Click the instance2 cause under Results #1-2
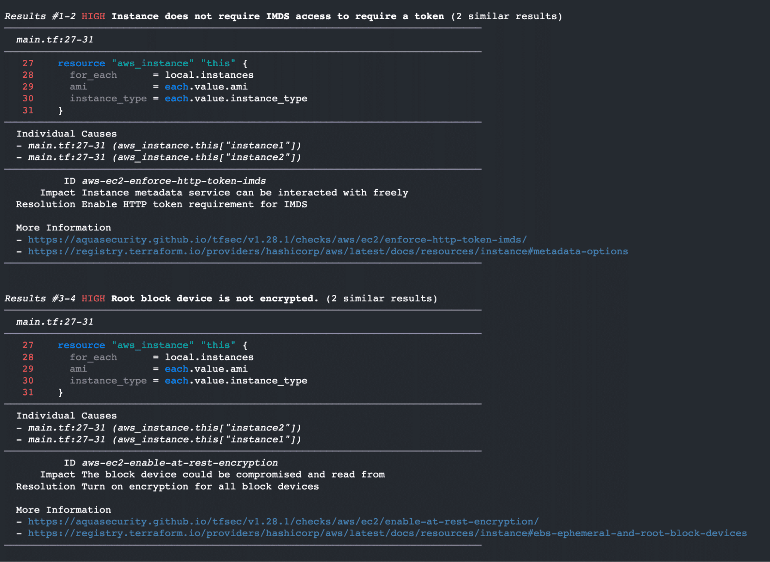 pos(164,157)
